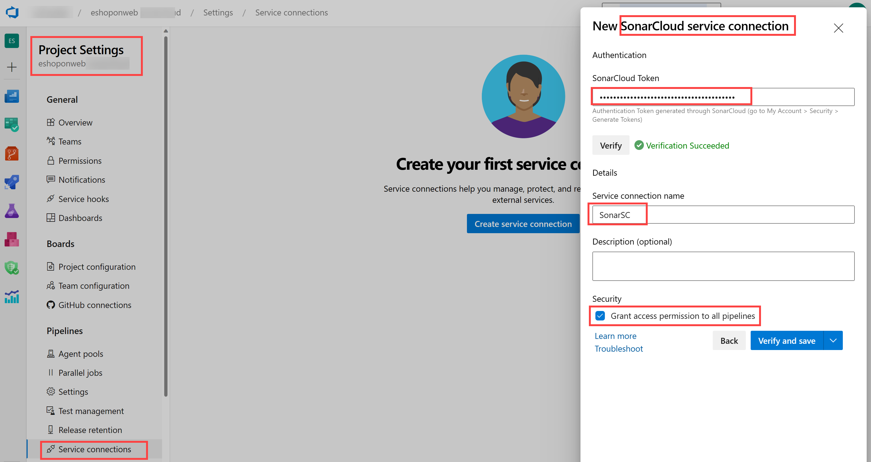Screen dimensions: 871x462
Task: Focus the Service connection name field
Action: [723, 215]
